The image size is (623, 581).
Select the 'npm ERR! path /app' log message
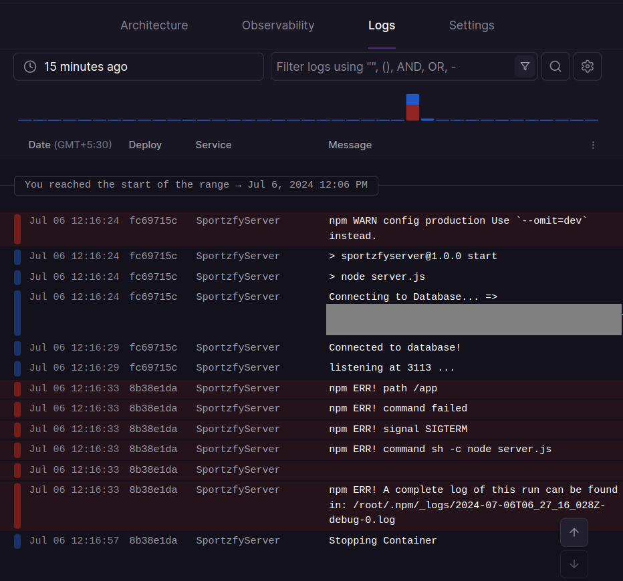[x=383, y=389]
